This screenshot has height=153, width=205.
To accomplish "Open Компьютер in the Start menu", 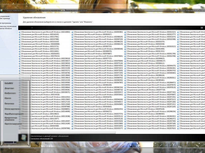I will [9, 104].
